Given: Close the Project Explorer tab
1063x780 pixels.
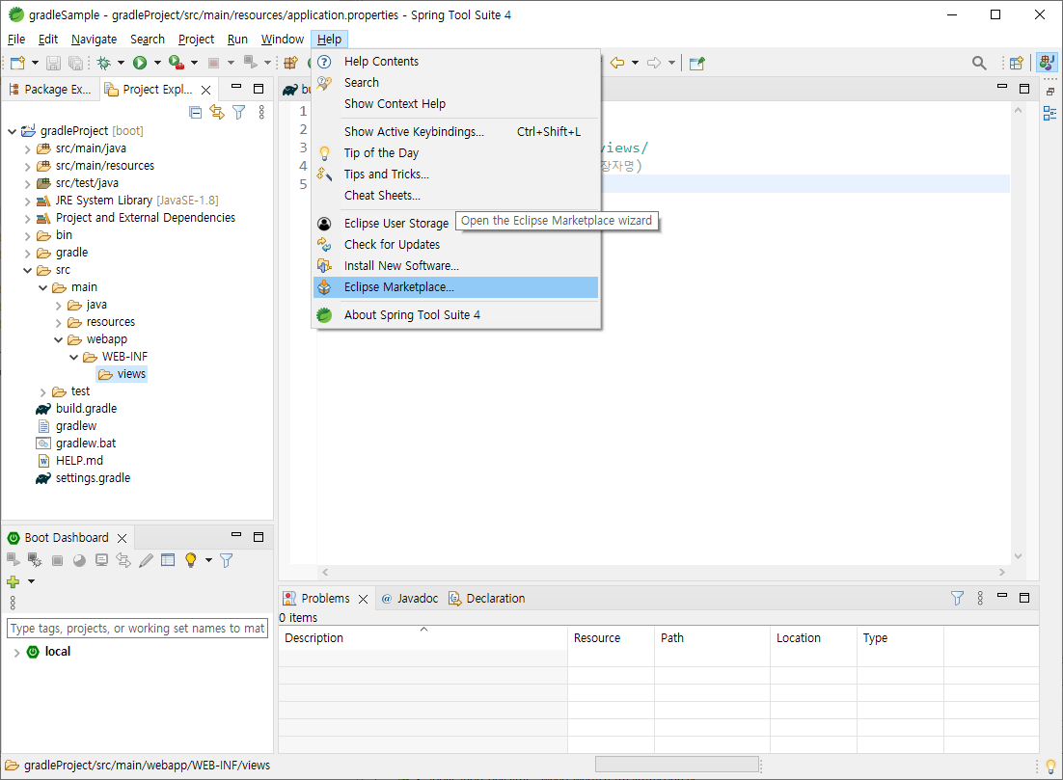Looking at the screenshot, I should coord(206,90).
